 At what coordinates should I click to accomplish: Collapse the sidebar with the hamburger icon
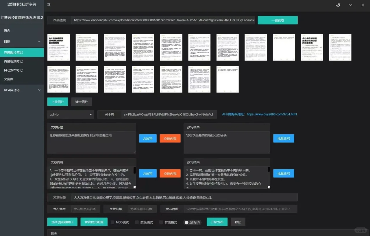point(49,5)
